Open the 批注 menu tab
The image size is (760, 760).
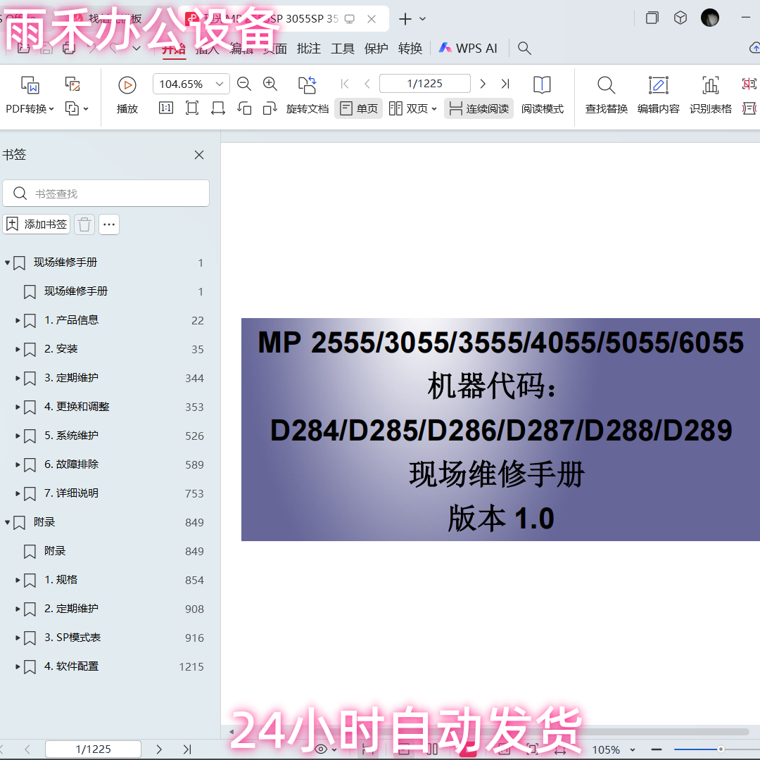[x=309, y=49]
